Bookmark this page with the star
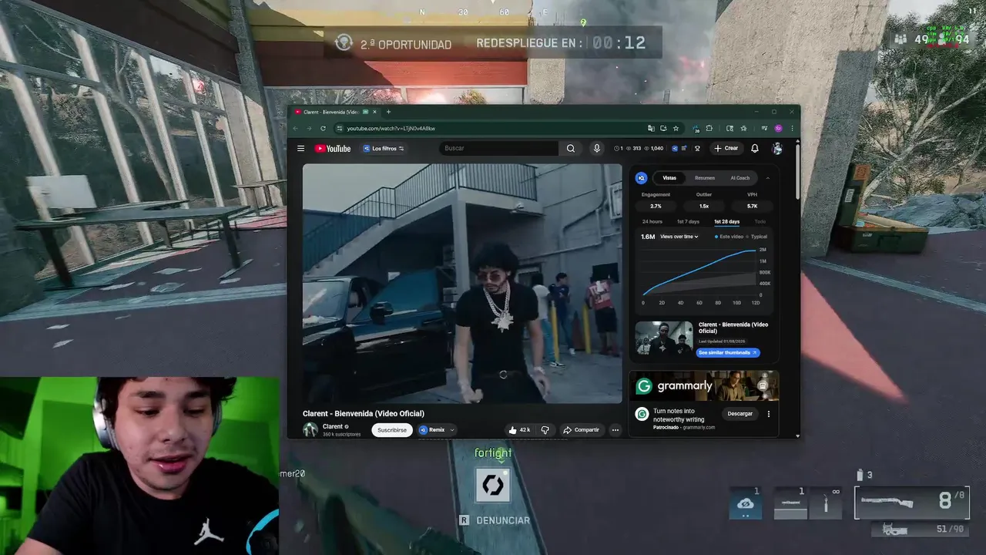Viewport: 986px width, 555px height. tap(676, 129)
